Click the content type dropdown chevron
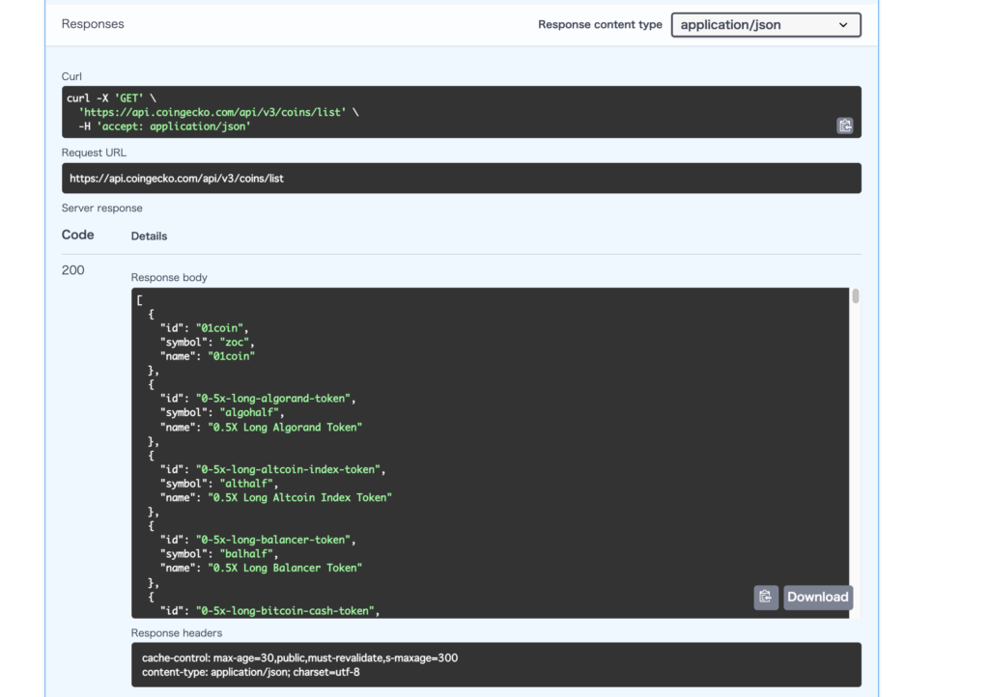This screenshot has width=989, height=697. pos(844,24)
